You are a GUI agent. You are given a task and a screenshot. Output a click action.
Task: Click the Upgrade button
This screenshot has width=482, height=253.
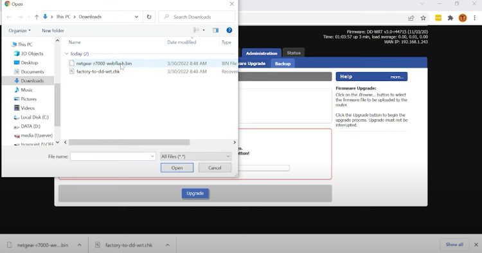coord(195,193)
